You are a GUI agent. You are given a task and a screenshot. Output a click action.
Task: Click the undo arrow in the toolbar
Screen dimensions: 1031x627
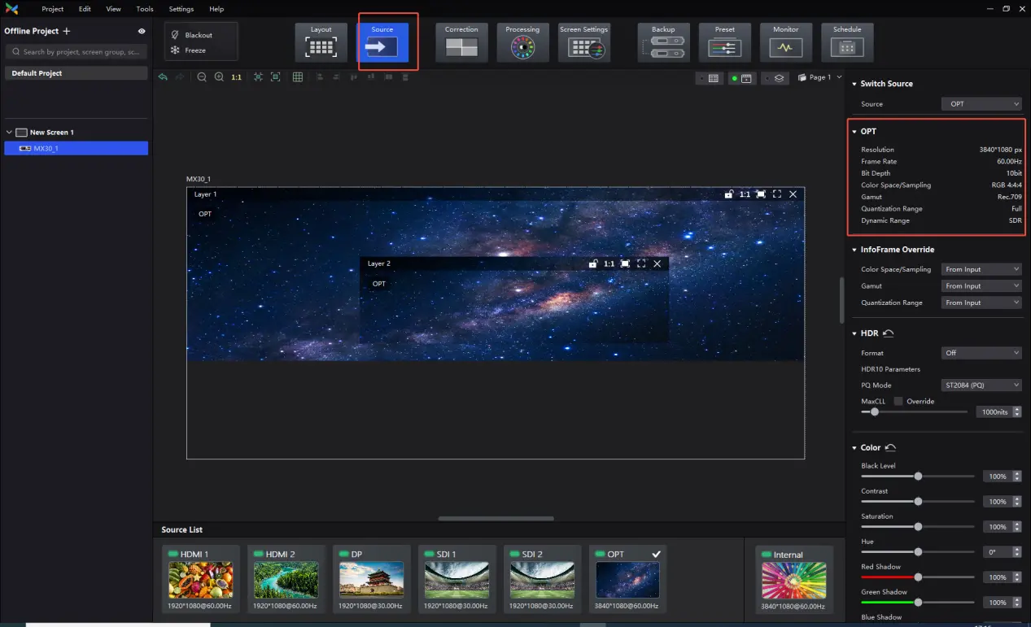(163, 77)
